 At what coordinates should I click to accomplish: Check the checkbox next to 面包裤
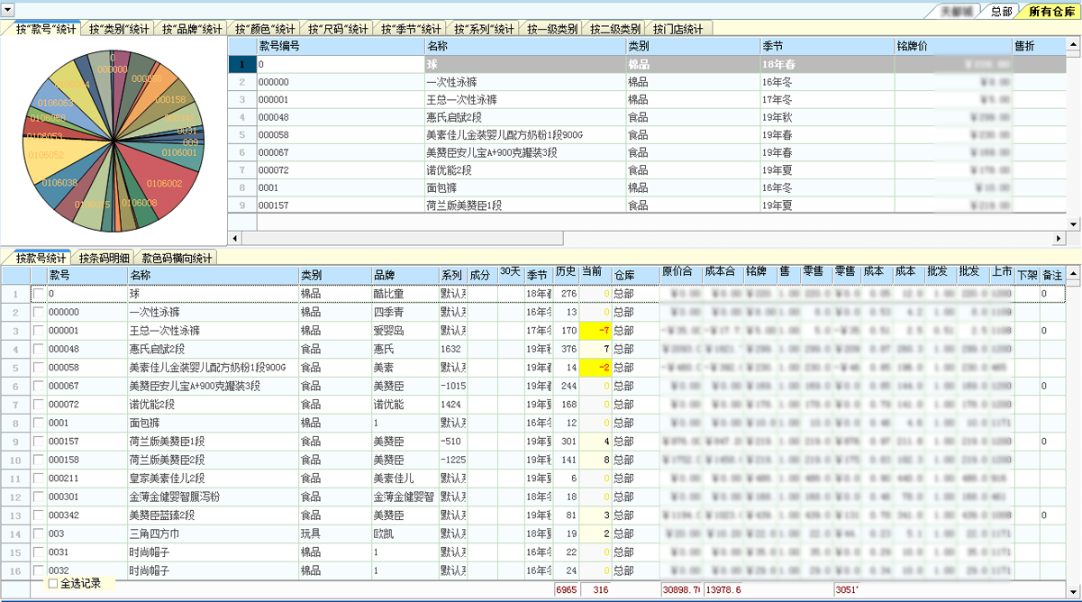(38, 423)
